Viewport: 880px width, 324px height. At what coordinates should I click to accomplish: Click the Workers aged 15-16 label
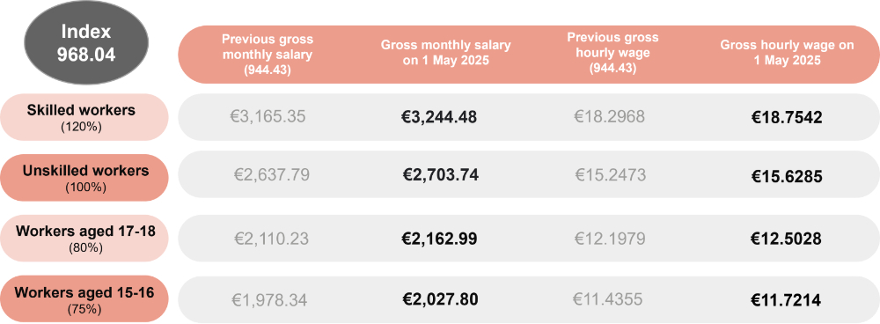pos(84,298)
